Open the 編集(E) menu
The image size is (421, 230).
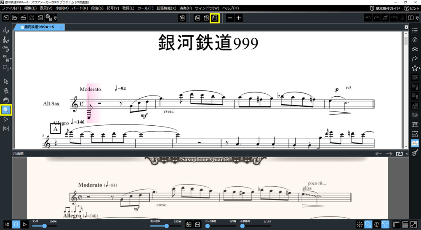pyautogui.click(x=30, y=8)
